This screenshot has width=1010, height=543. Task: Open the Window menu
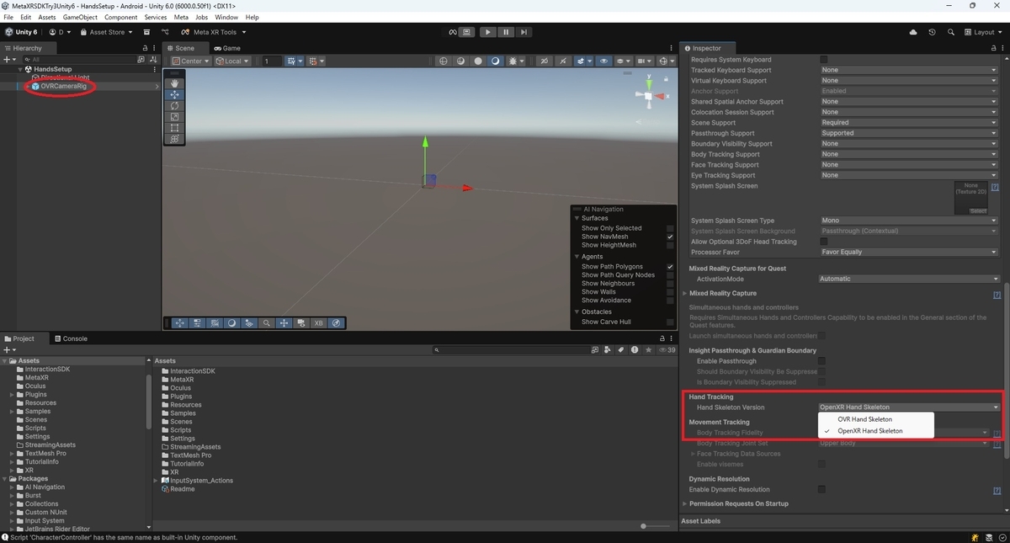226,17
